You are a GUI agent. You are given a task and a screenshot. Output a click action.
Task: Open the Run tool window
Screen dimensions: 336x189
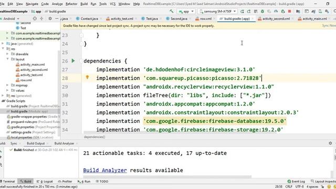click(84, 182)
